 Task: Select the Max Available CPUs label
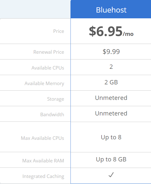coord(42,138)
